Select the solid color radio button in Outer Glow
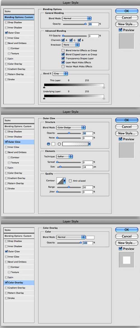 (49, 144)
